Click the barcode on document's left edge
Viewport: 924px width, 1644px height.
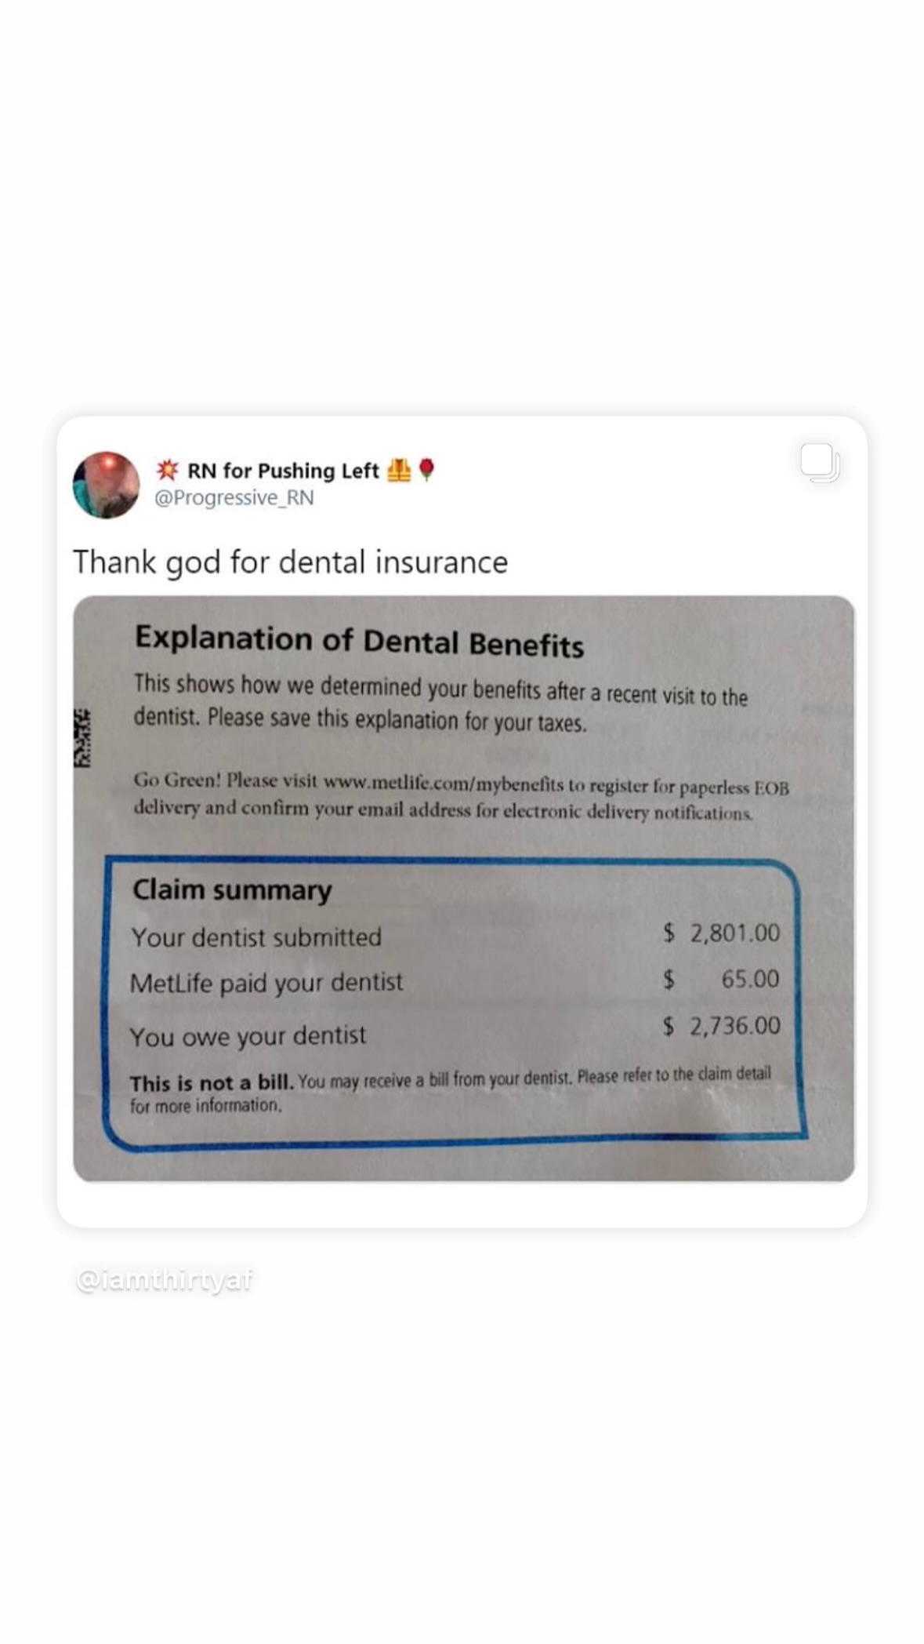pos(82,737)
